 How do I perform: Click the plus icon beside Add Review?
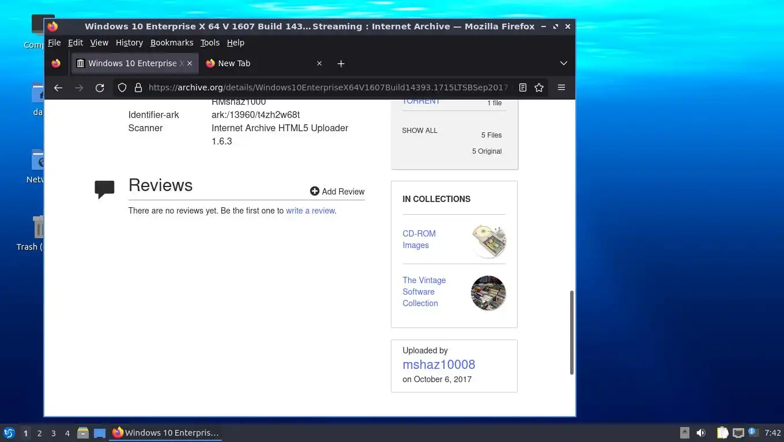[315, 191]
